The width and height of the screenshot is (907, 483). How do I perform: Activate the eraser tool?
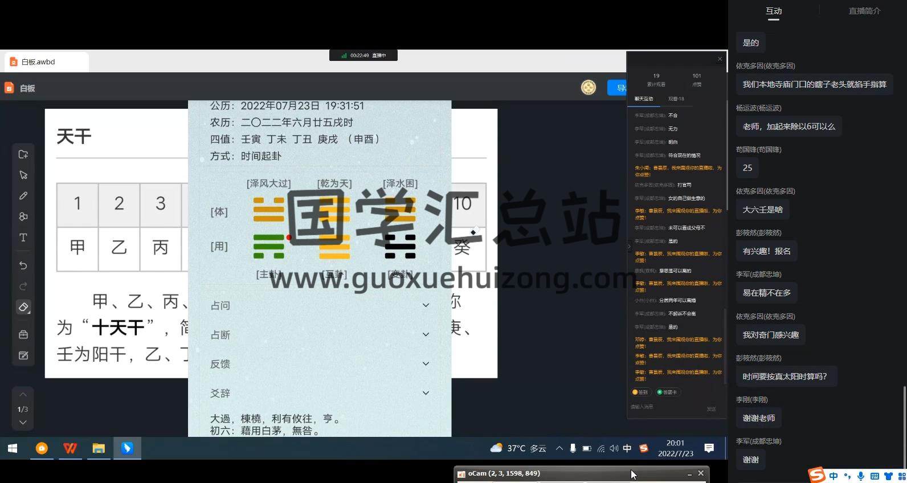pyautogui.click(x=23, y=307)
